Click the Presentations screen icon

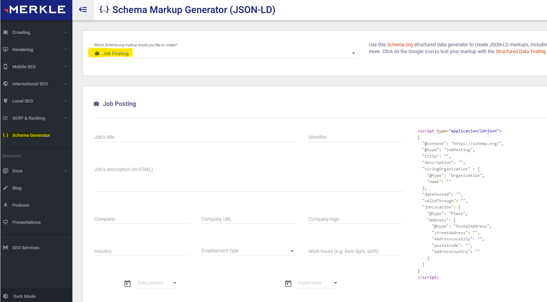pyautogui.click(x=5, y=222)
